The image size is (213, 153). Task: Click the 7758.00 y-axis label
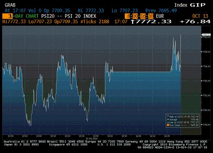[206, 52]
